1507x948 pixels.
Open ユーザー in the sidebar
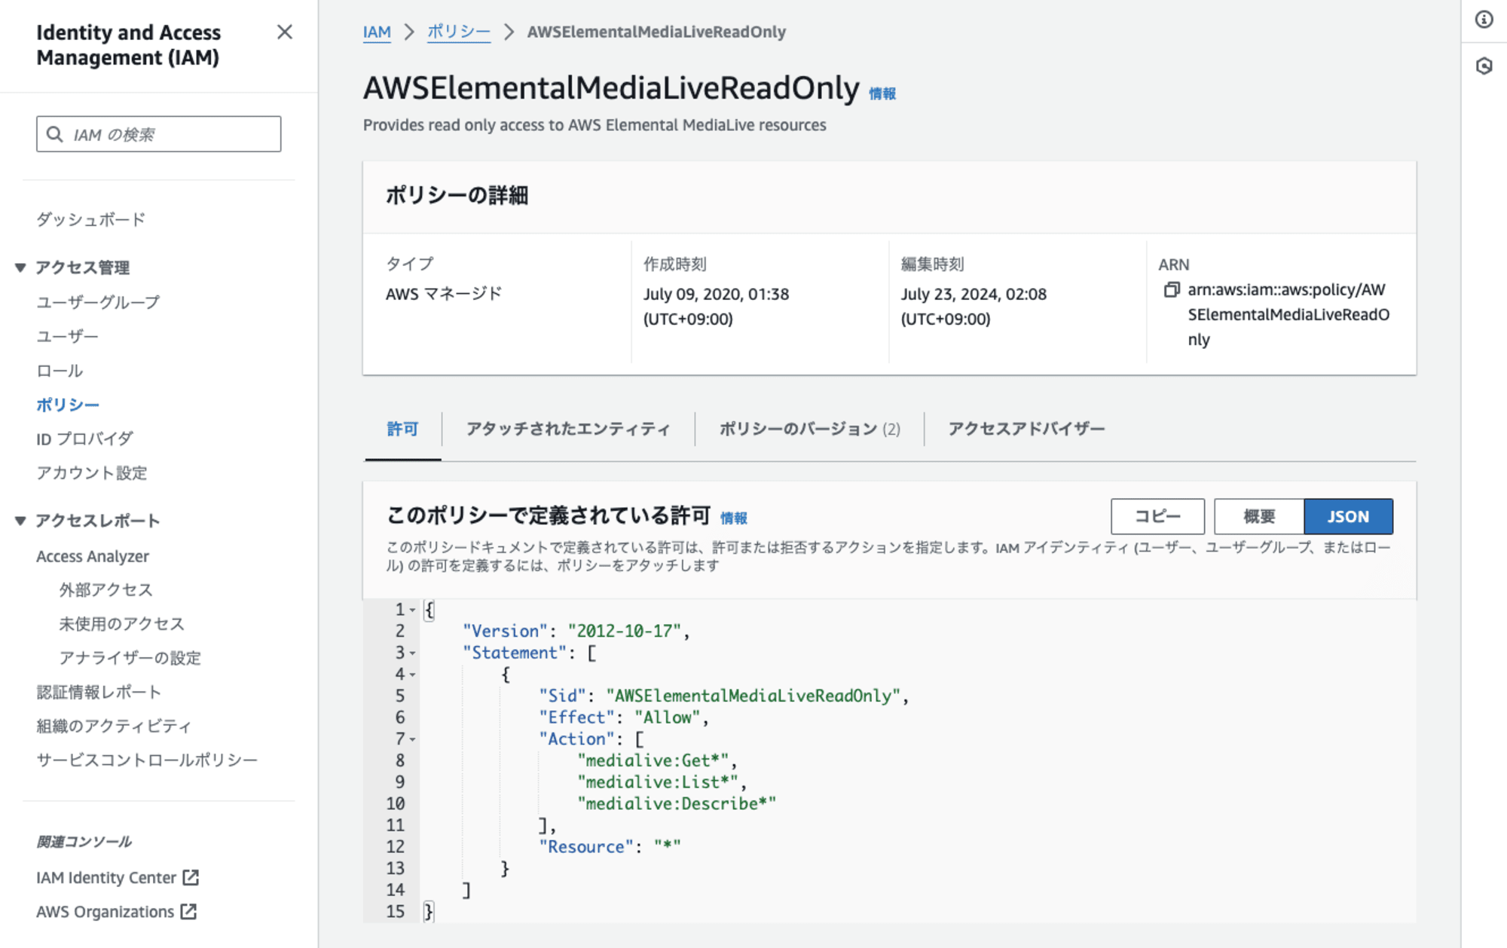coord(67,336)
